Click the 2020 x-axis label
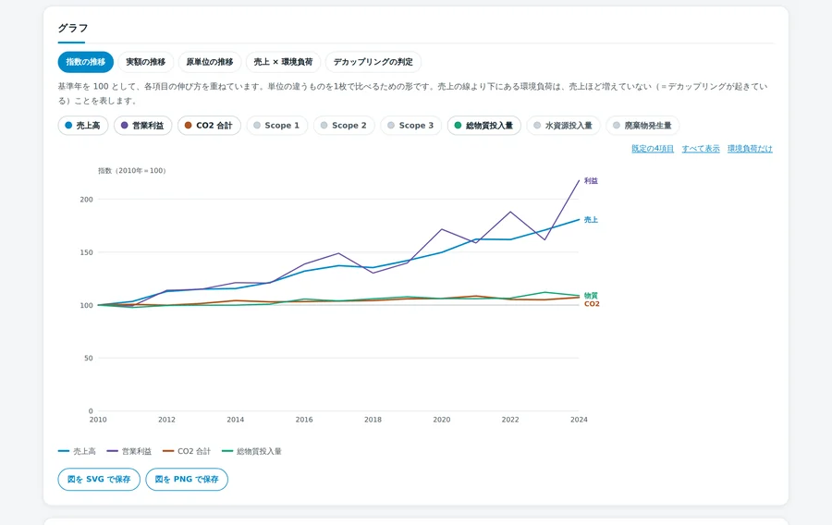This screenshot has width=832, height=525. [x=442, y=420]
